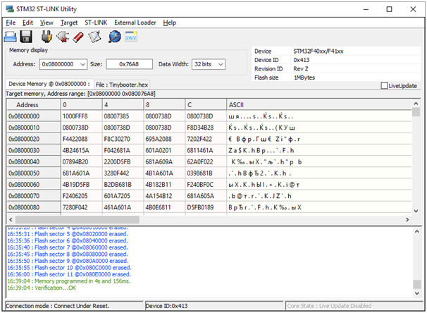The width and height of the screenshot is (427, 313).
Task: Click log line Verification...OK
Action: (42, 288)
